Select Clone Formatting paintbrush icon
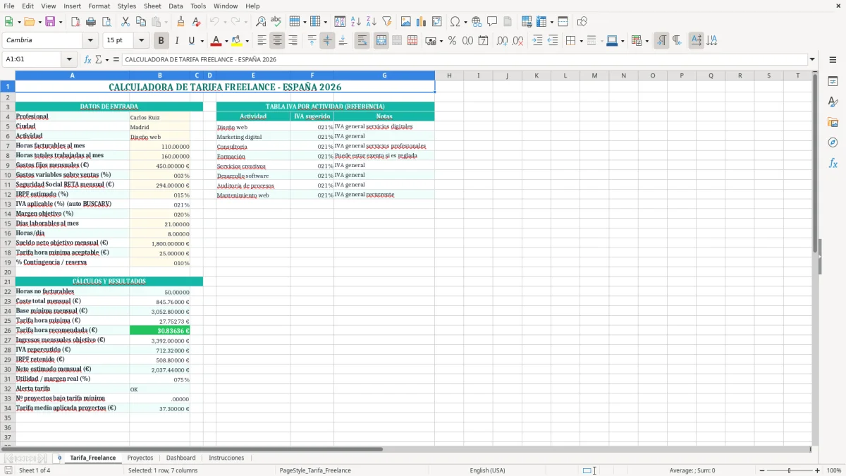Image resolution: width=846 pixels, height=476 pixels. [x=180, y=22]
